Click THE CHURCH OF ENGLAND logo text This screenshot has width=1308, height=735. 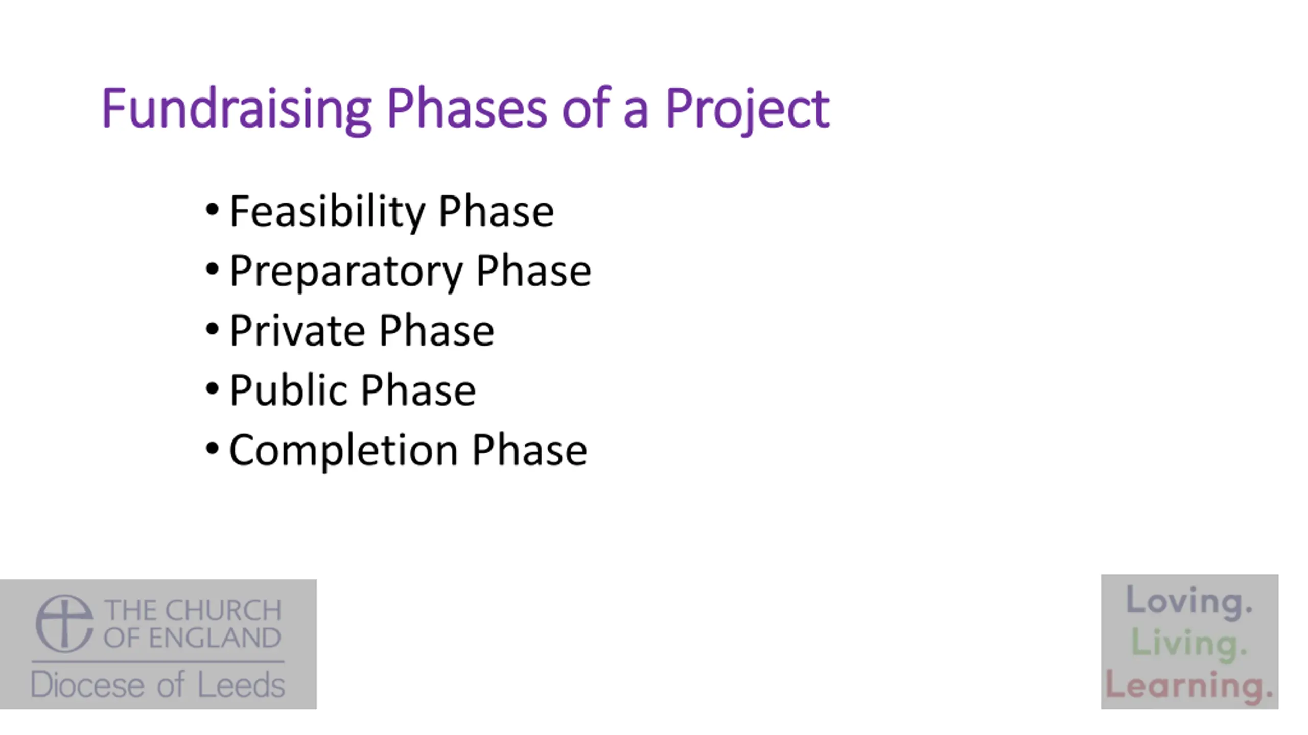pyautogui.click(x=193, y=624)
